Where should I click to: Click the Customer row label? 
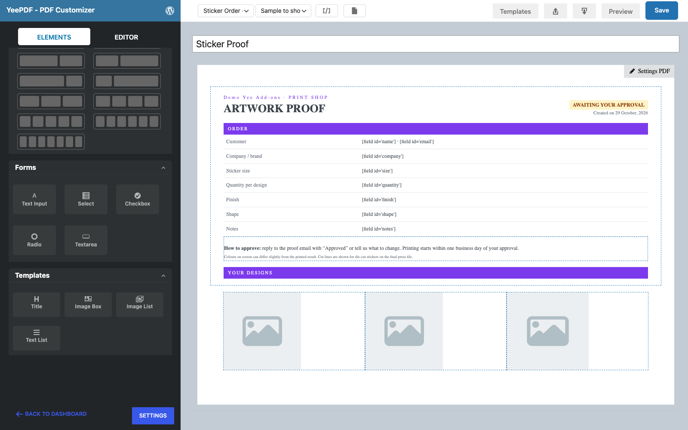click(236, 142)
